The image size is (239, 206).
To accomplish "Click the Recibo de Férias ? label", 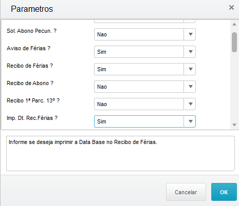I will point(30,66).
